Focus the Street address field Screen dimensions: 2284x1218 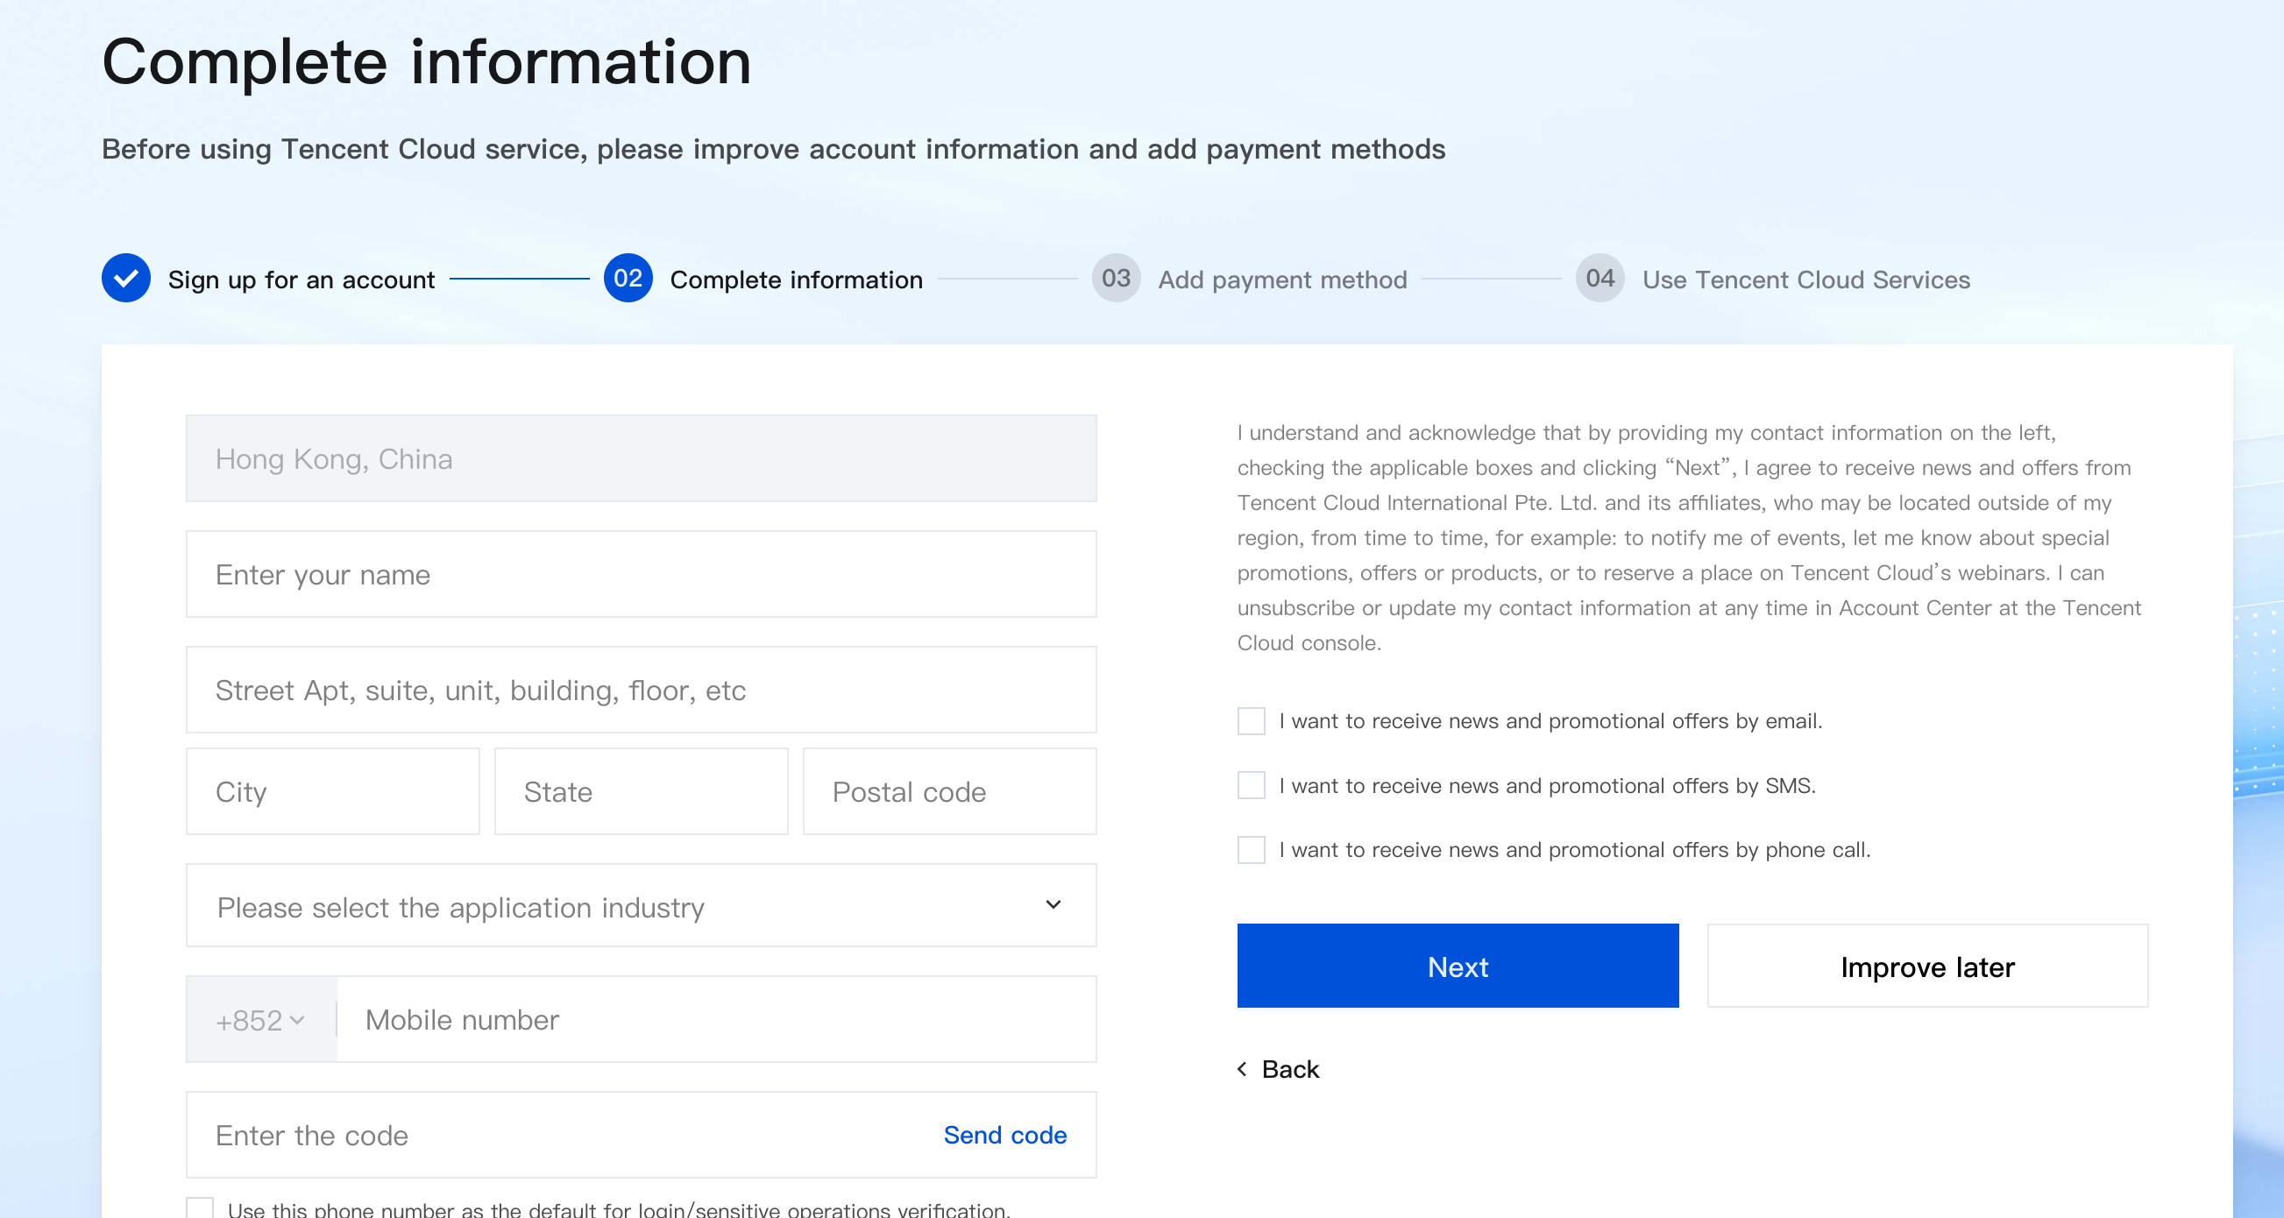[x=641, y=690]
